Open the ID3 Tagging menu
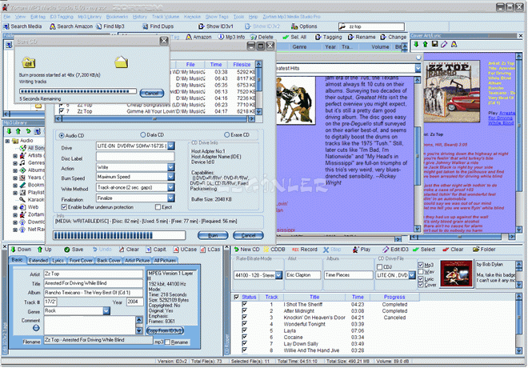This screenshot has height=368, width=528. (x=62, y=17)
